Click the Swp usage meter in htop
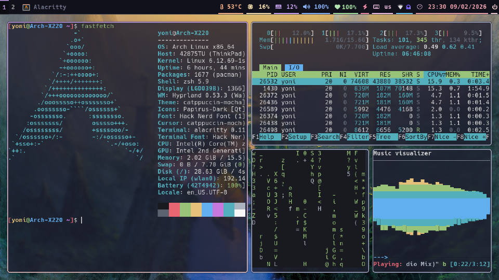499x280 pixels. 314,47
